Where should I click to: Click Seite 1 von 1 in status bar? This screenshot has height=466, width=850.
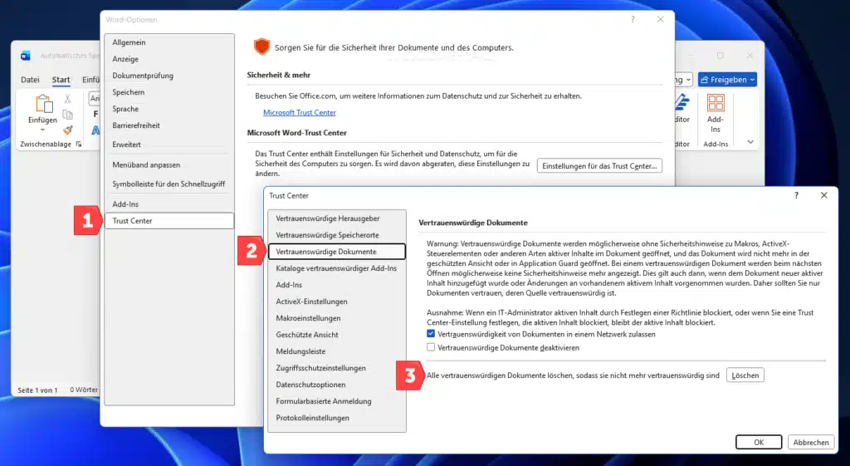tap(37, 390)
